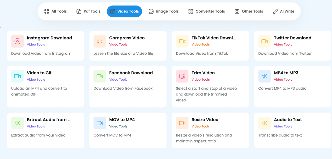Open the Audio to Text tool card
Screen dimensions: 332x159
(x=292, y=131)
